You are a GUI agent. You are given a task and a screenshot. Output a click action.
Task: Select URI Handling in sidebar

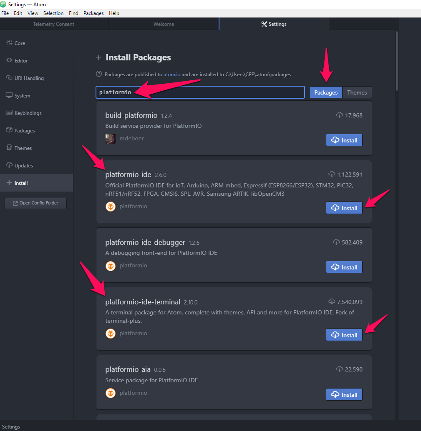tap(36, 78)
